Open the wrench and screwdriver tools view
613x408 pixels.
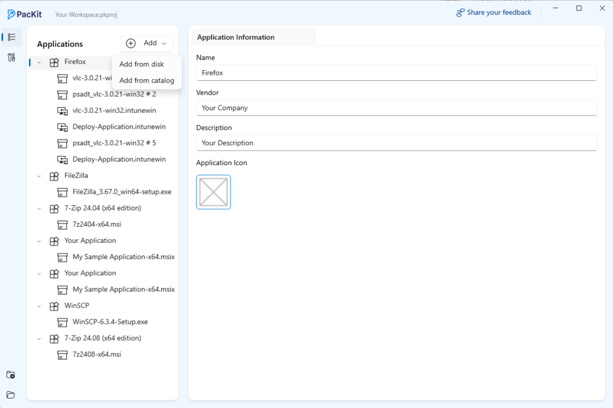tap(11, 58)
